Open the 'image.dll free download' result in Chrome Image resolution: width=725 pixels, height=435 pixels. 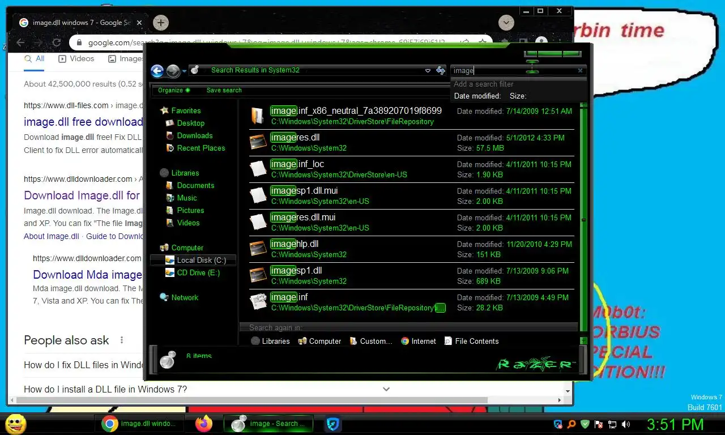coord(83,122)
